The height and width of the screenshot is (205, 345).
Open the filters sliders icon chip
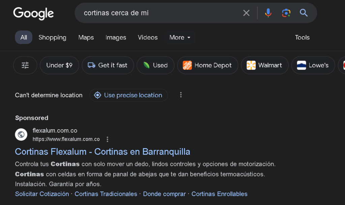tap(25, 65)
